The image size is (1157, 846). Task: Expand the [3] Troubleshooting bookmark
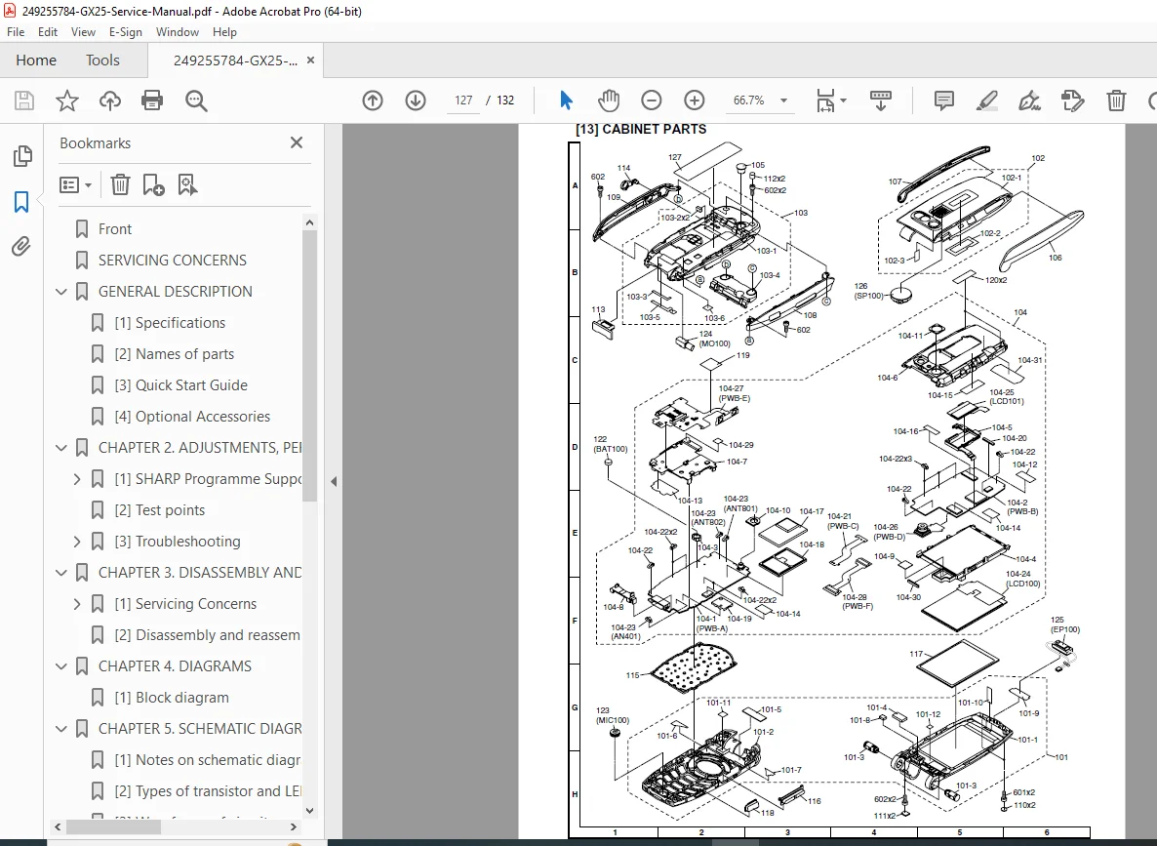77,542
